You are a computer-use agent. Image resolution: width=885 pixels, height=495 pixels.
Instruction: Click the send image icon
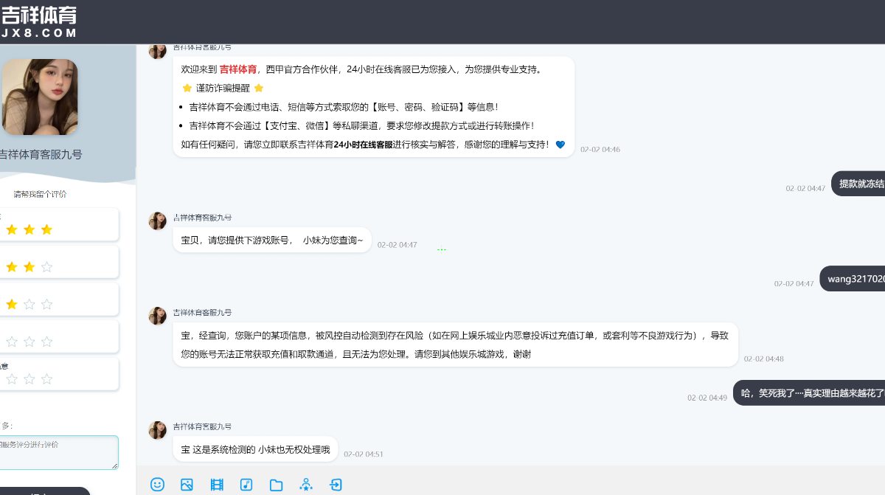(x=187, y=484)
